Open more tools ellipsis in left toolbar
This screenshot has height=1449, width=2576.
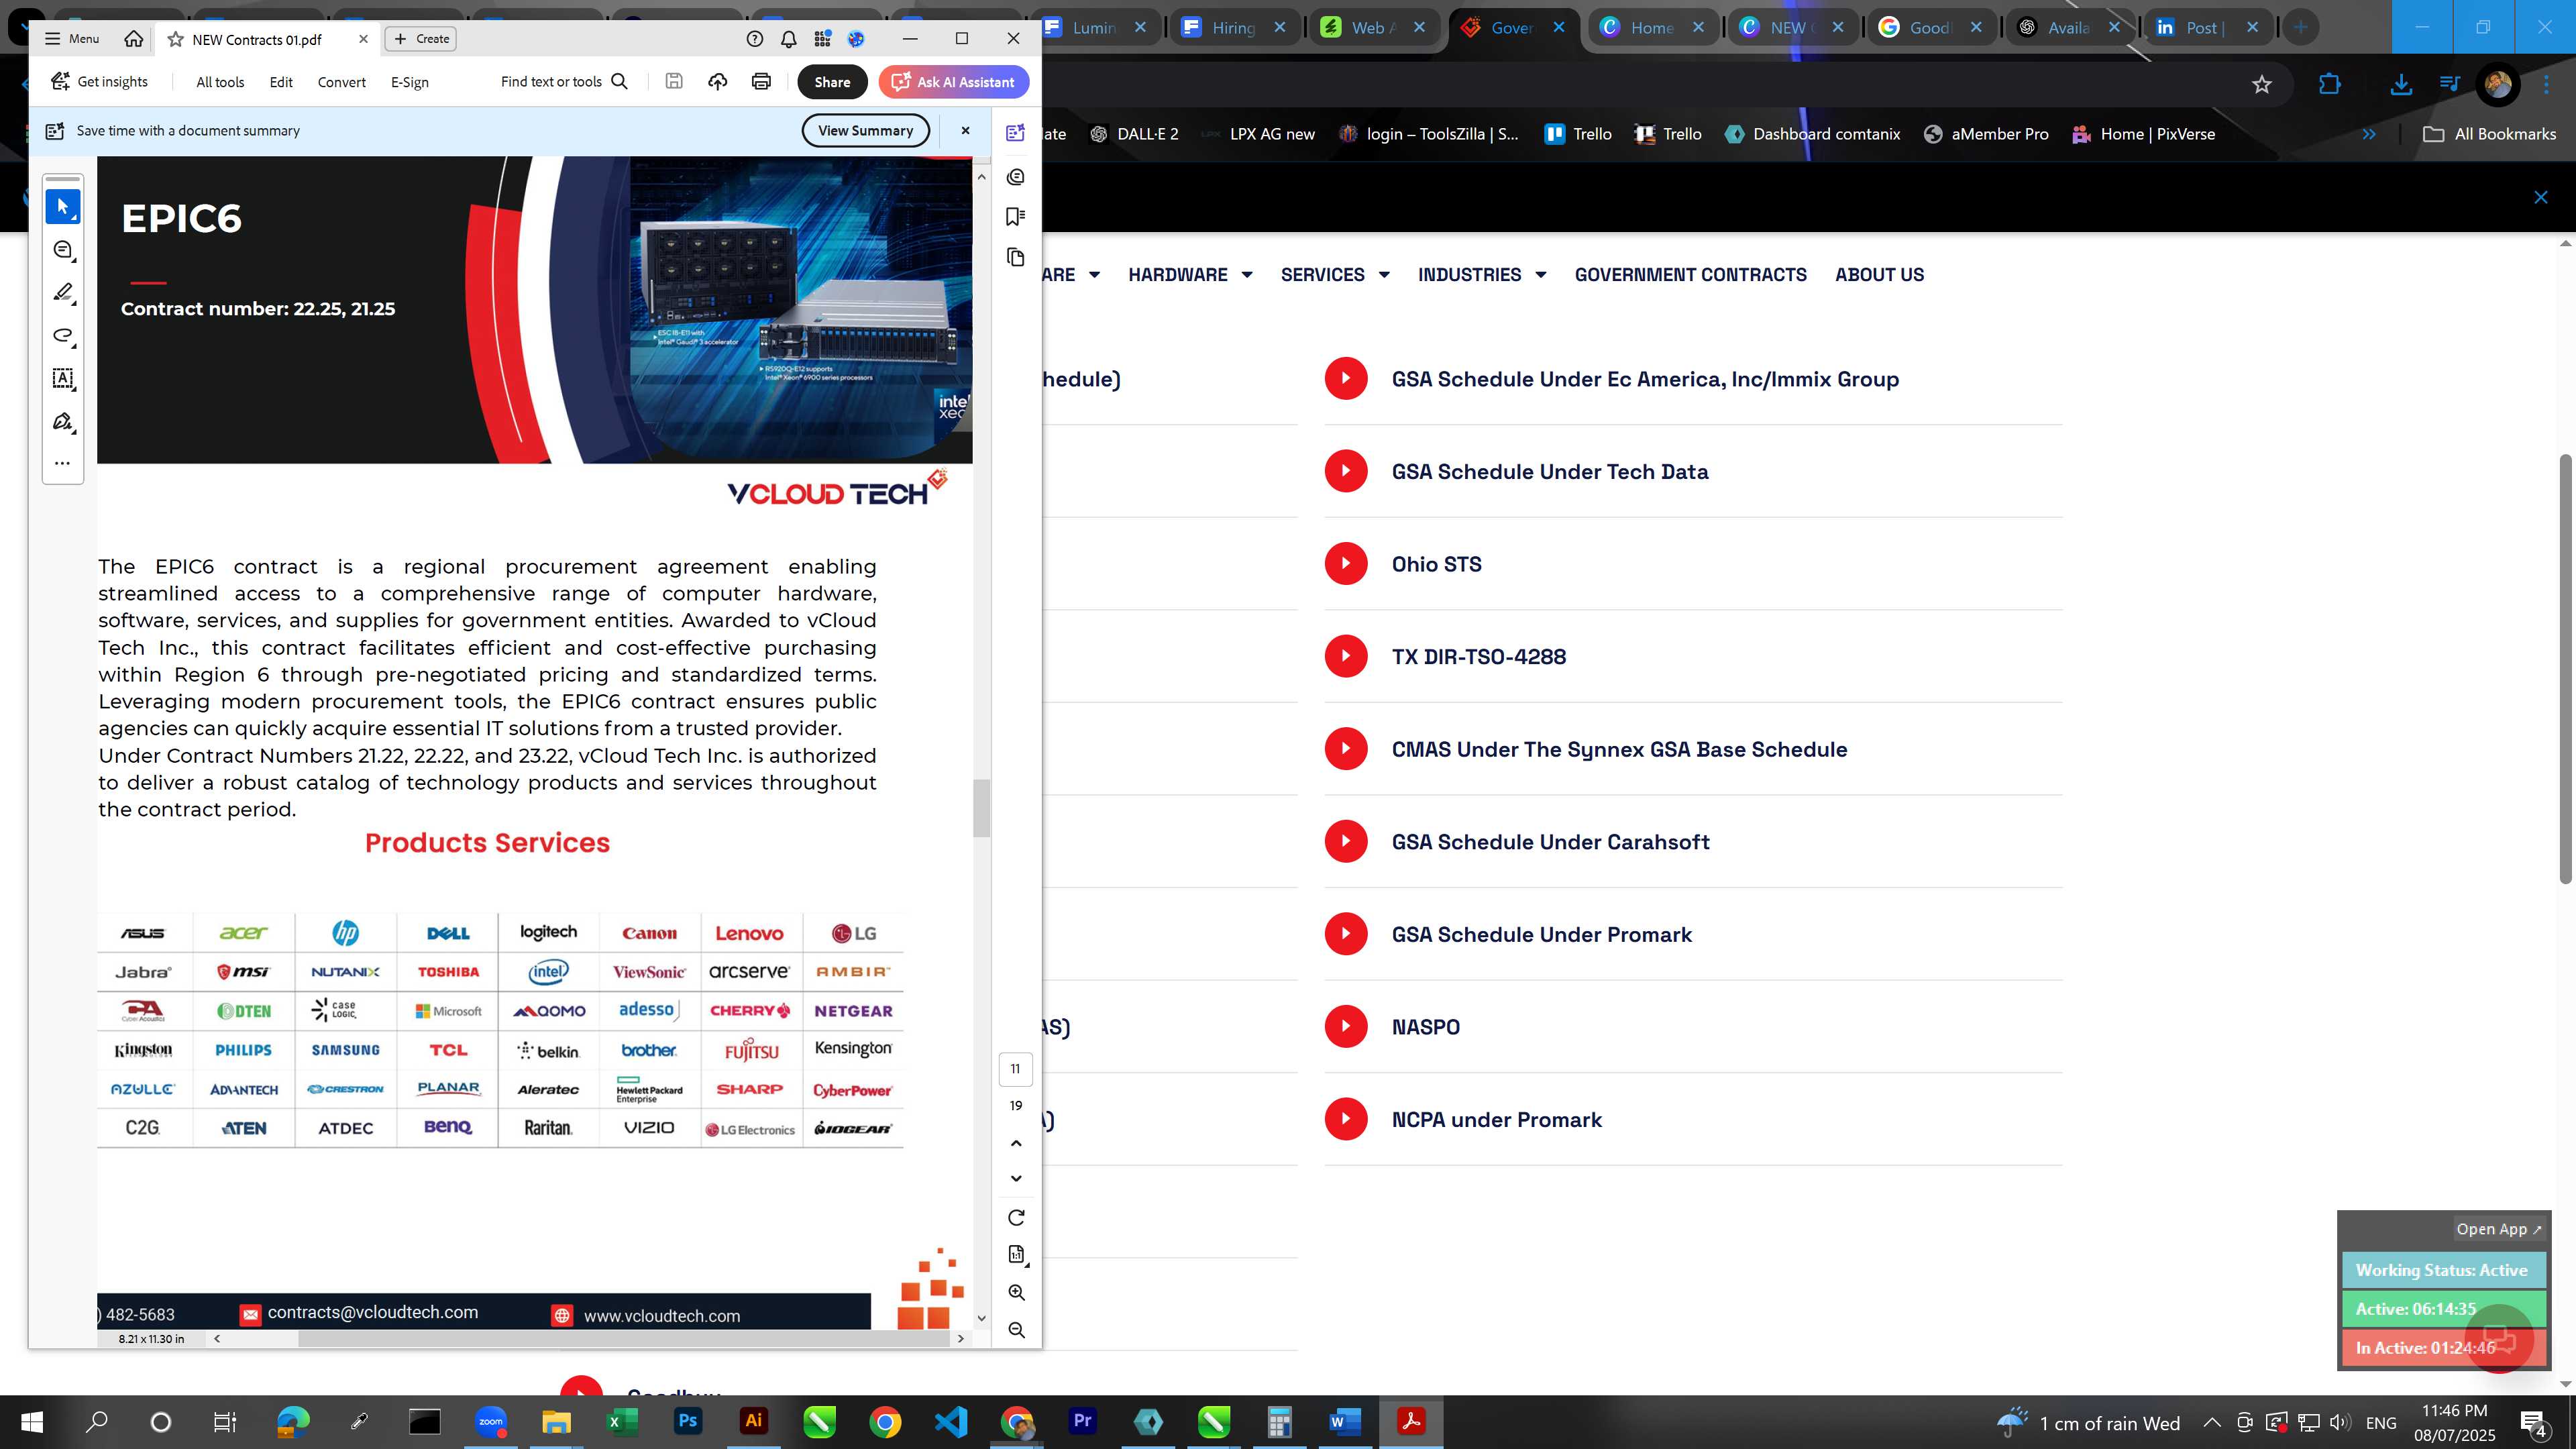coord(63,463)
